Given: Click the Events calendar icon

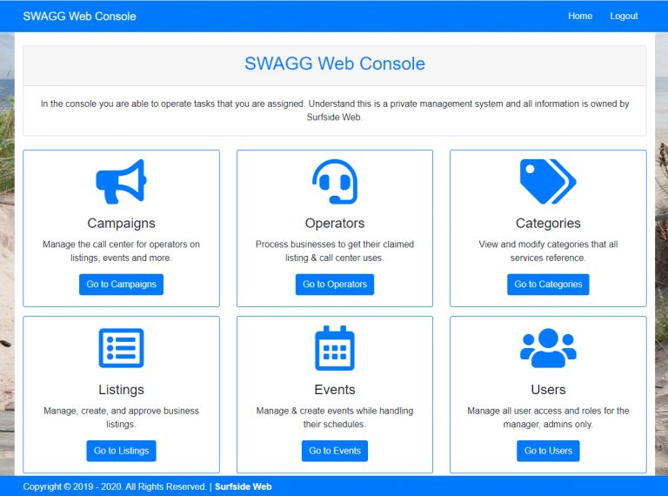Looking at the screenshot, I should 334,348.
